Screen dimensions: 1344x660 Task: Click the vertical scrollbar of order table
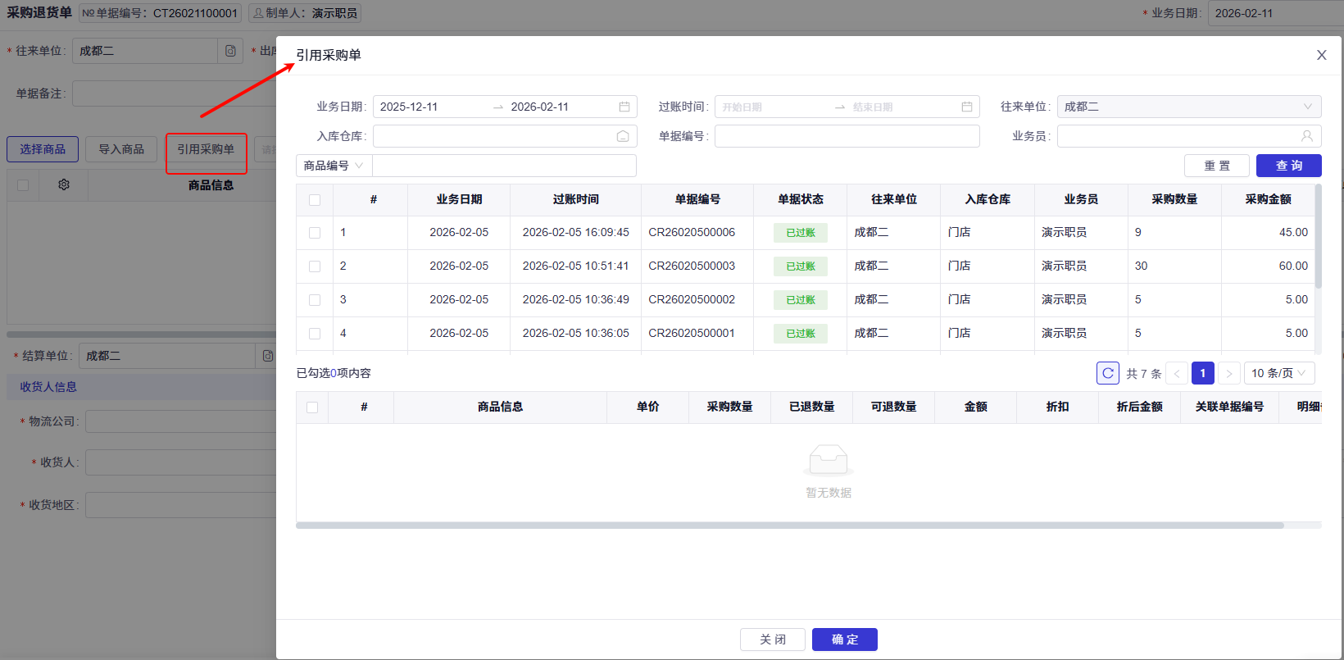[1318, 236]
